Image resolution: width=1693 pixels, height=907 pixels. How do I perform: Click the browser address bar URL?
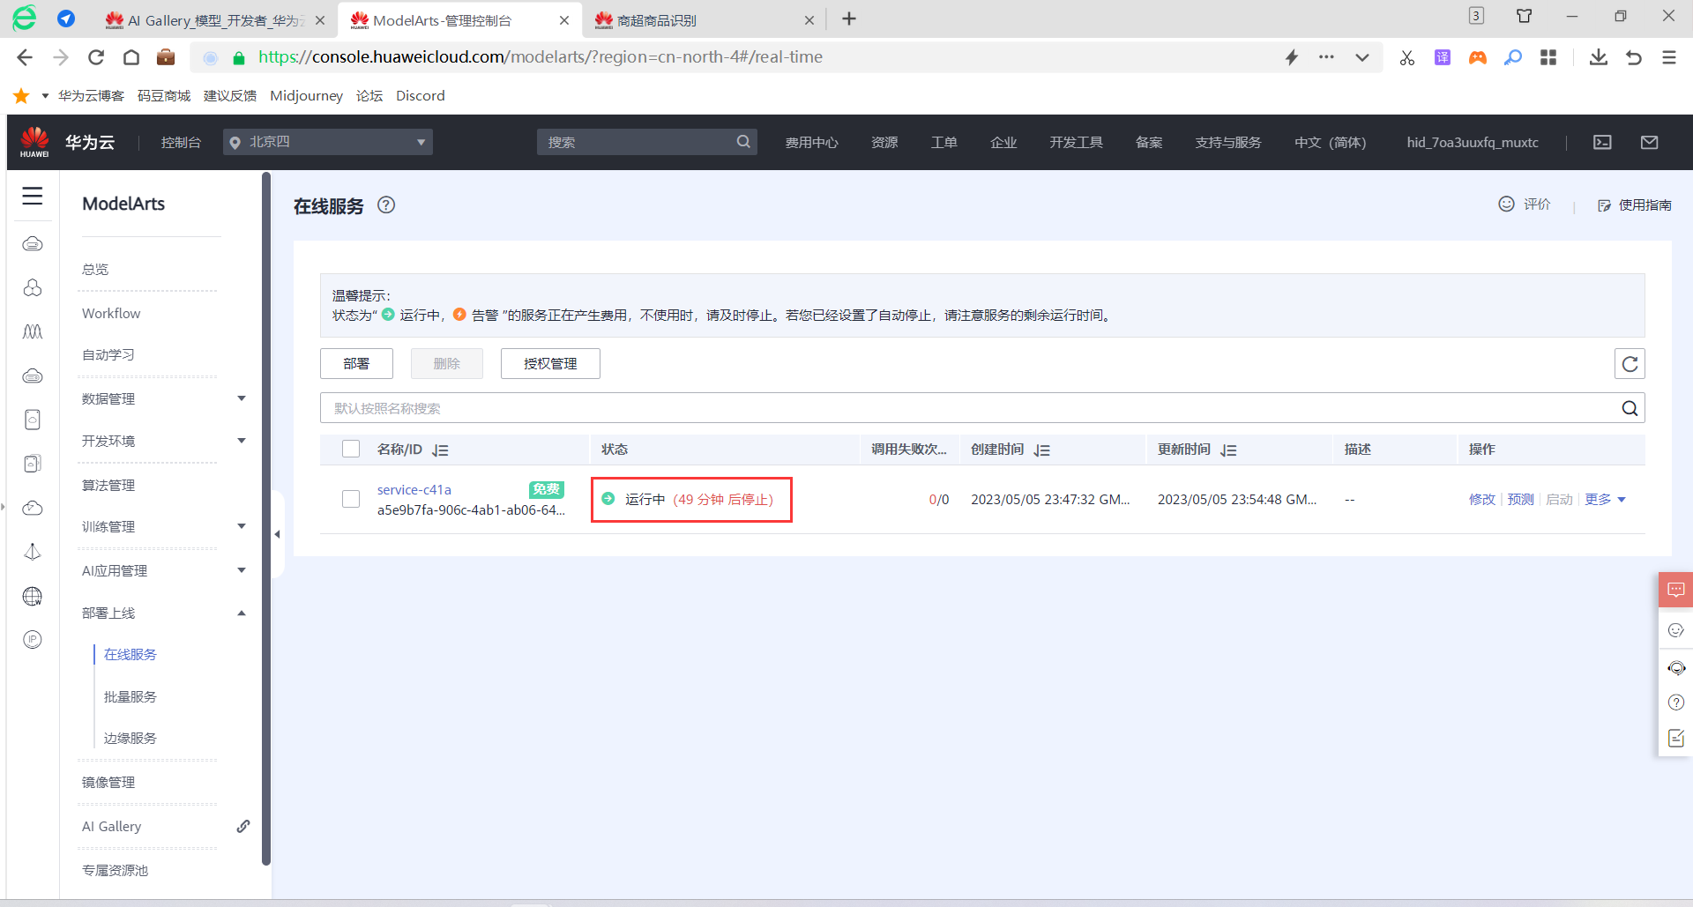pyautogui.click(x=540, y=57)
